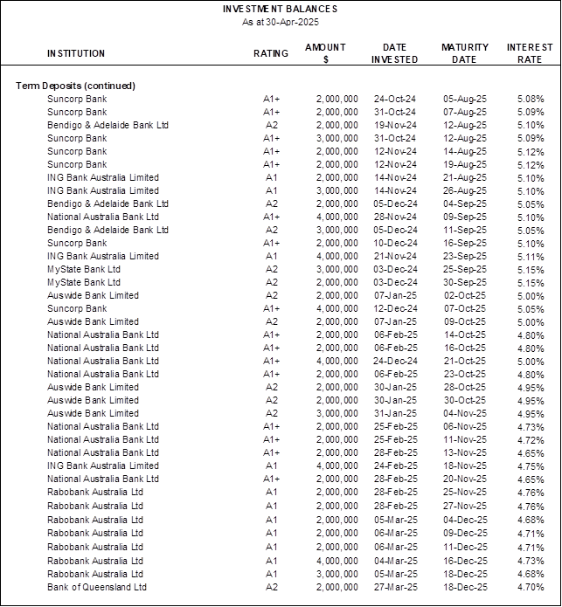Click the maturity date 09-Dec-25
Screen dimensions: 562x607
[x=465, y=534]
